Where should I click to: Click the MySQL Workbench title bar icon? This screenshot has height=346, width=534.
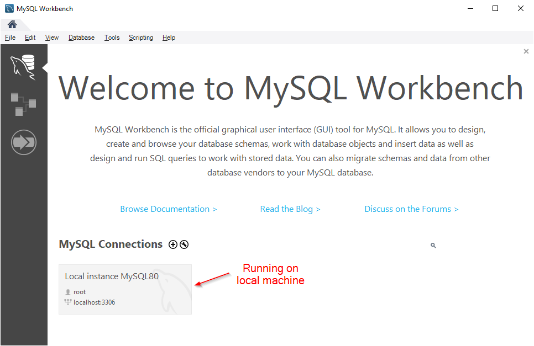pyautogui.click(x=9, y=8)
